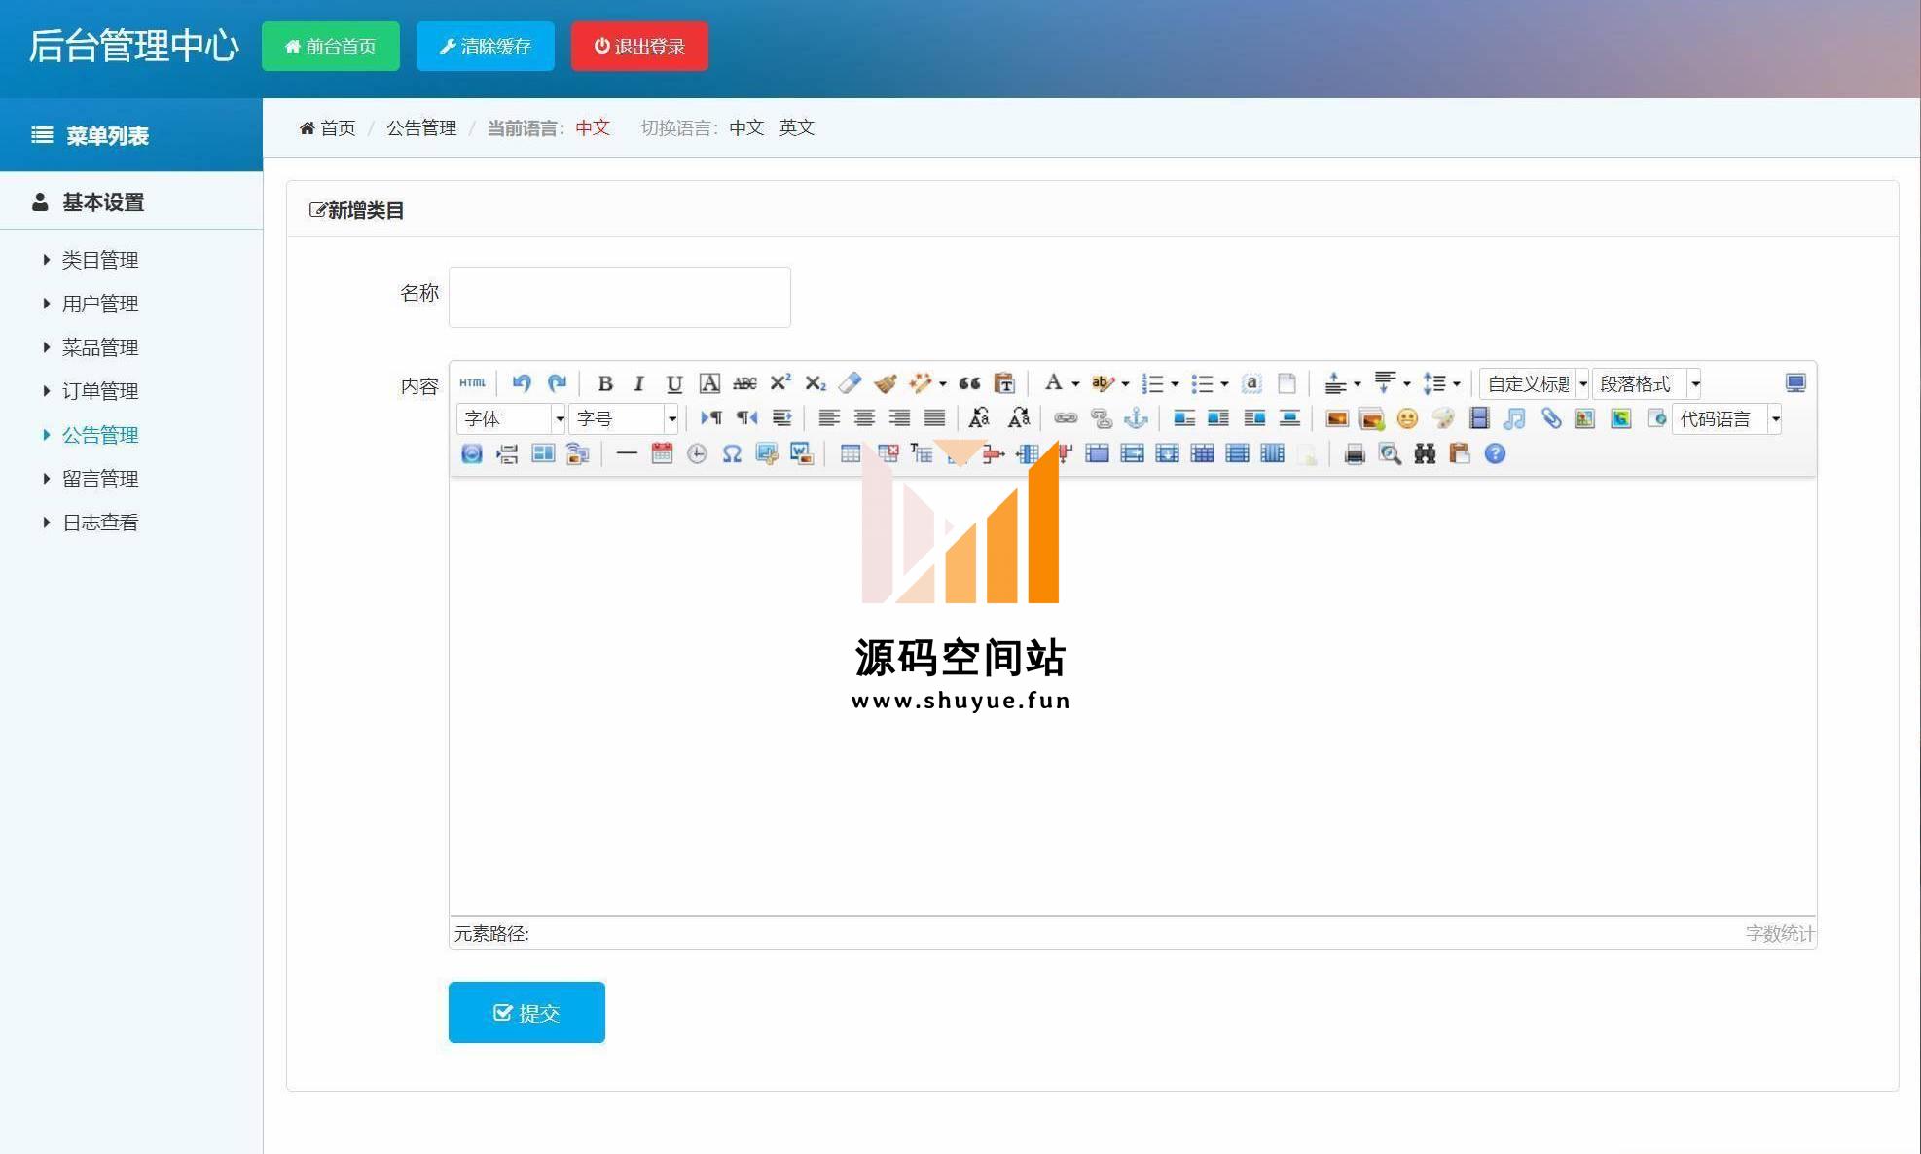Image resolution: width=1921 pixels, height=1154 pixels.
Task: Click the paste as plain text icon
Action: pos(1004,383)
